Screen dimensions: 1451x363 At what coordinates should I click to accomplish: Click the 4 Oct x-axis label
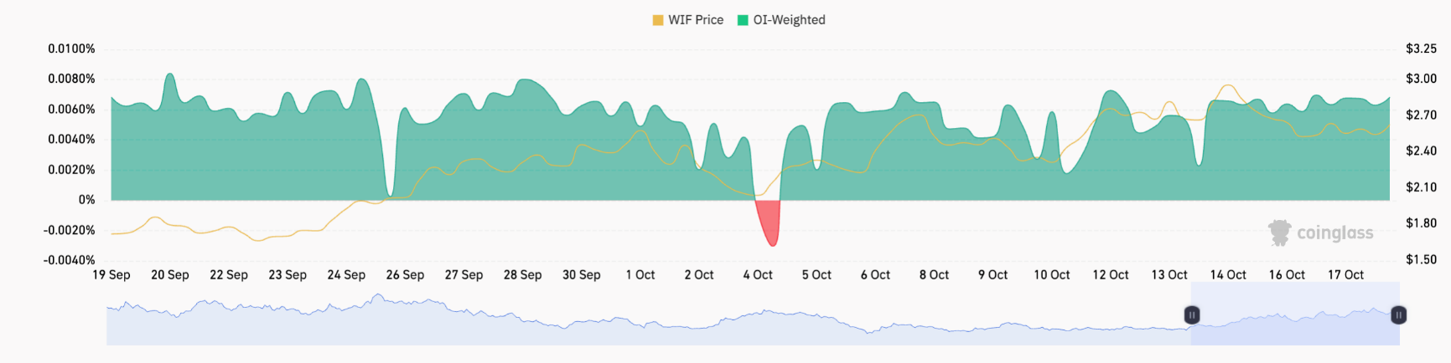pos(758,274)
